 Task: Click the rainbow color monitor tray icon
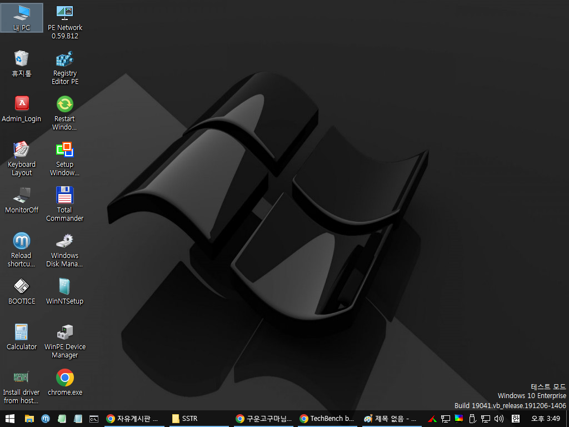click(459, 419)
